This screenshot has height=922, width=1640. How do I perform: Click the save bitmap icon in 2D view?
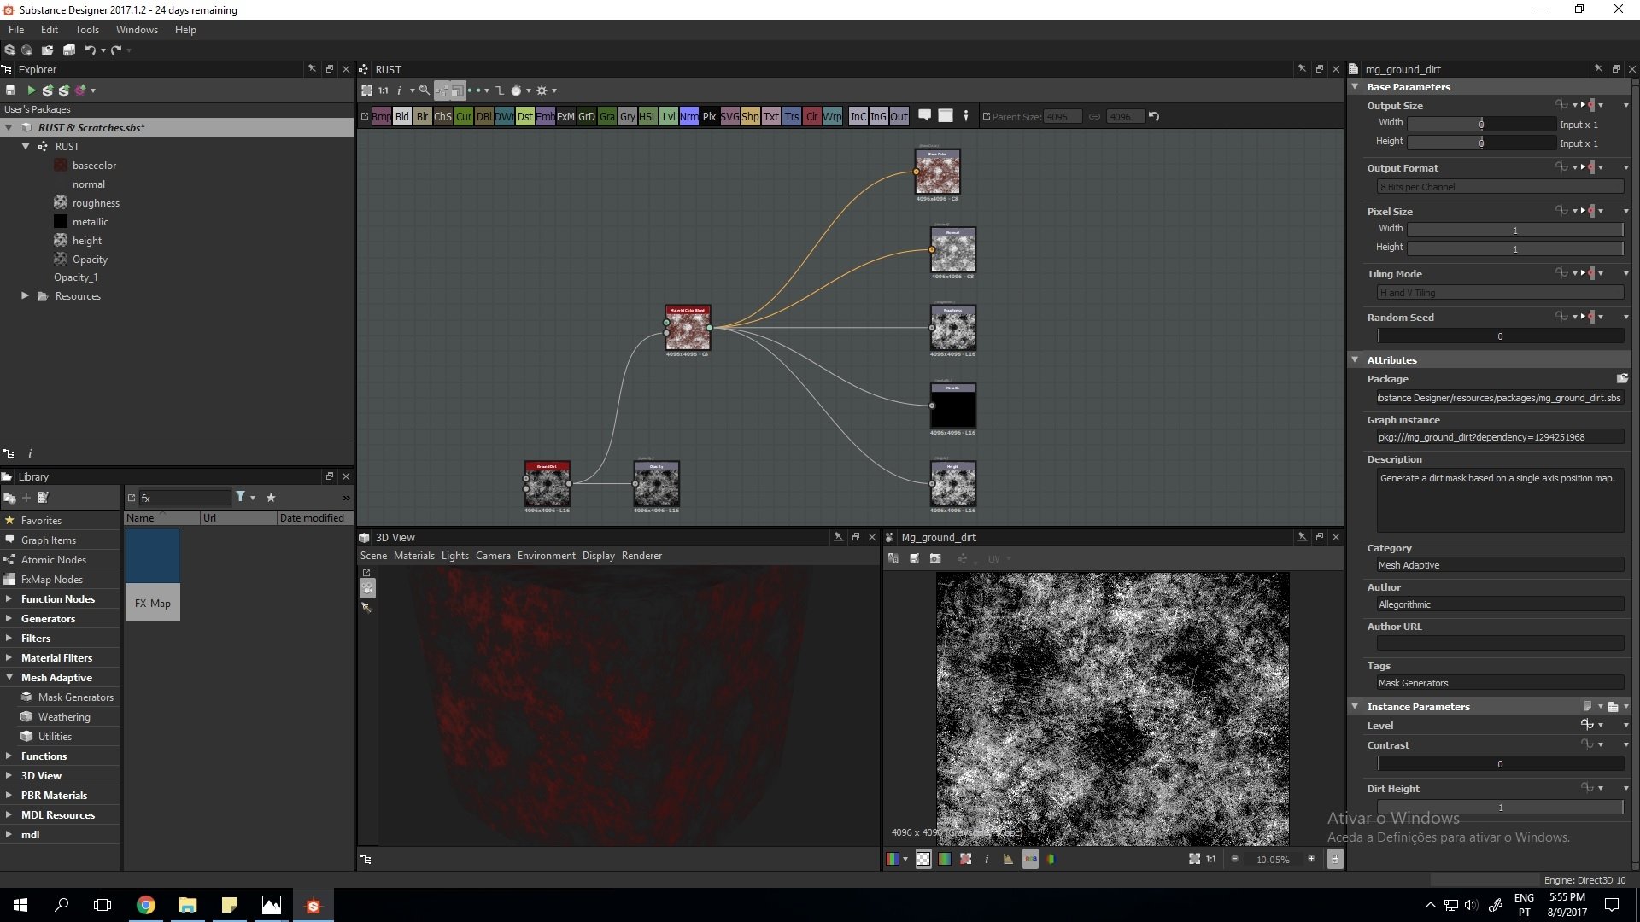click(x=914, y=559)
